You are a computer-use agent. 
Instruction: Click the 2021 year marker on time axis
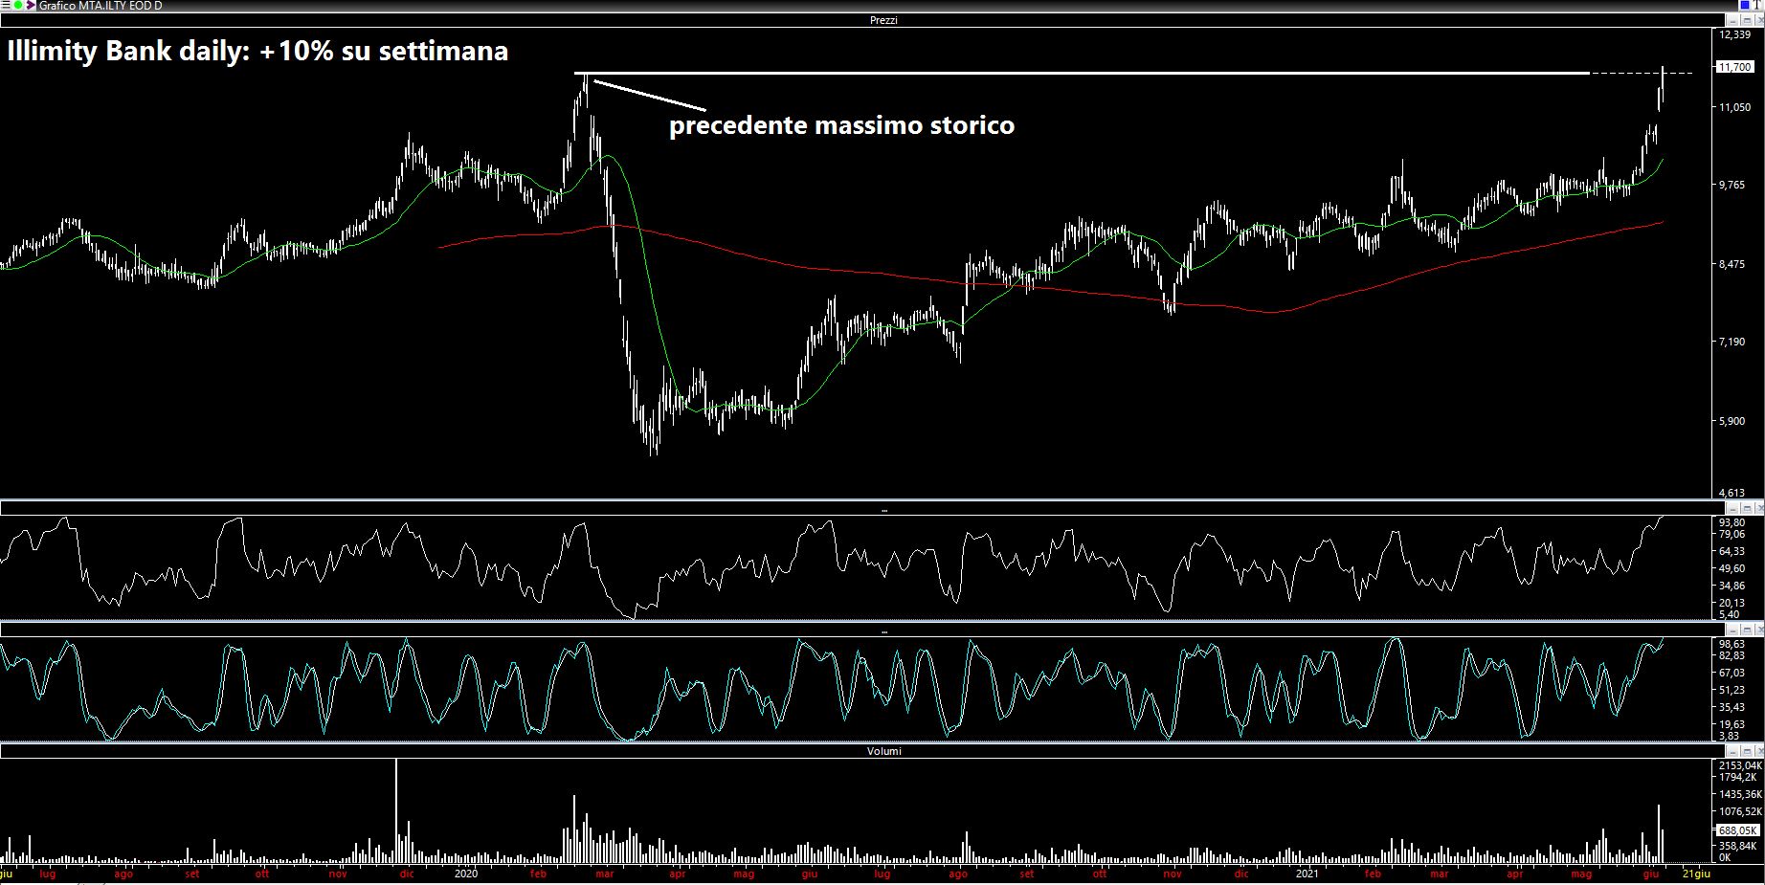click(1307, 874)
